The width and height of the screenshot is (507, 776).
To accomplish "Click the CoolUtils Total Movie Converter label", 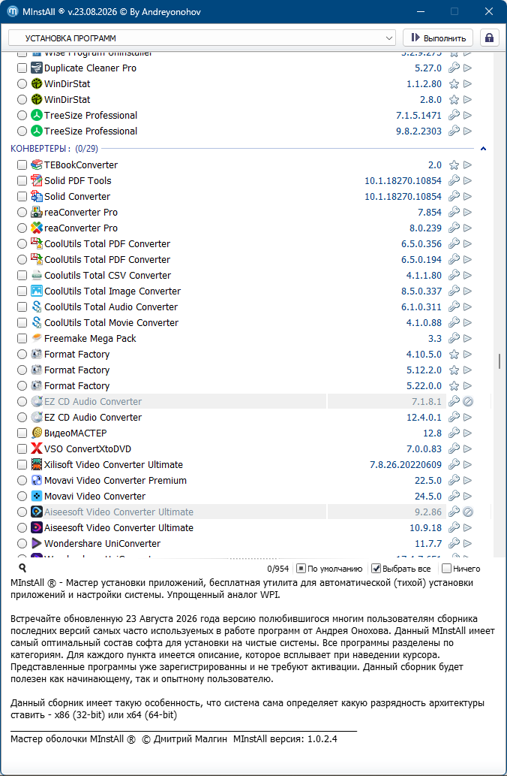I will pos(111,323).
